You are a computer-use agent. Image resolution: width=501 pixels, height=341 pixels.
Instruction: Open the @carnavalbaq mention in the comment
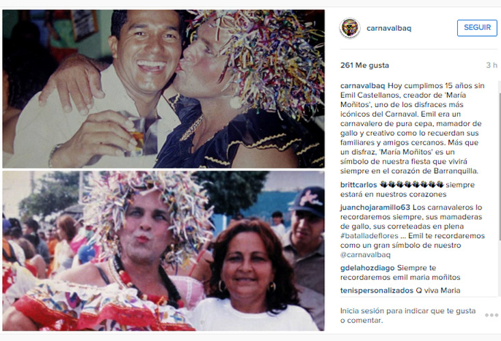click(365, 254)
